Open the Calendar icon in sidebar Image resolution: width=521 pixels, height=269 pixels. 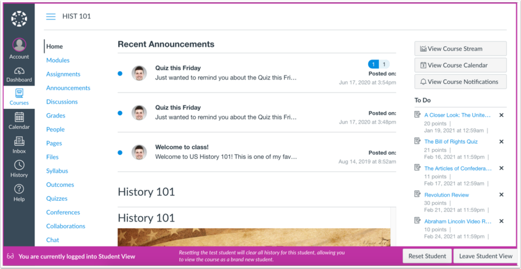(19, 117)
